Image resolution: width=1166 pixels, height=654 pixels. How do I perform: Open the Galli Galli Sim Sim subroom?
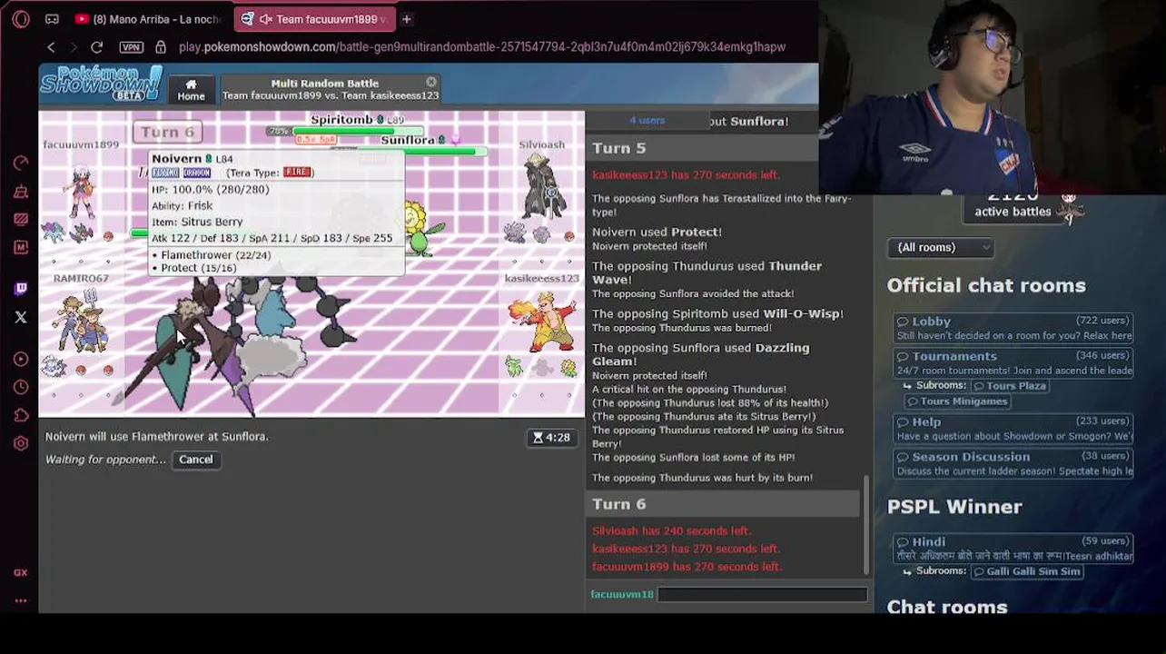click(1027, 571)
